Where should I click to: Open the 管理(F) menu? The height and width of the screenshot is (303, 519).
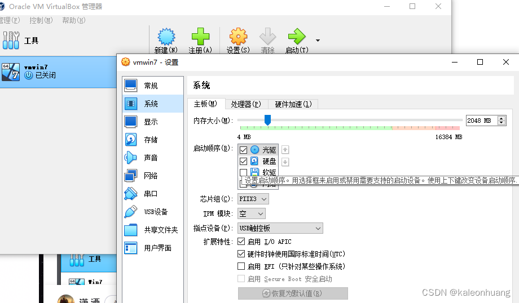click(9, 20)
